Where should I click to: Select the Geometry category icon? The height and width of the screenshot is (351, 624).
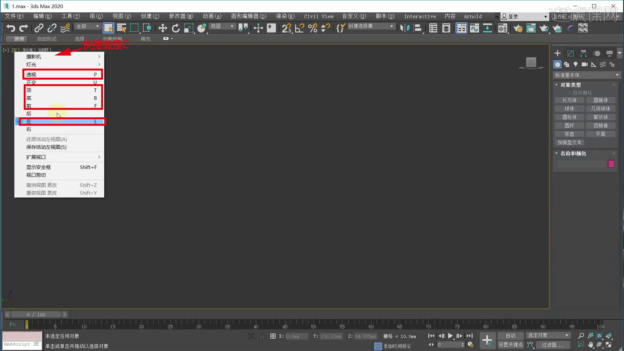[557, 65]
